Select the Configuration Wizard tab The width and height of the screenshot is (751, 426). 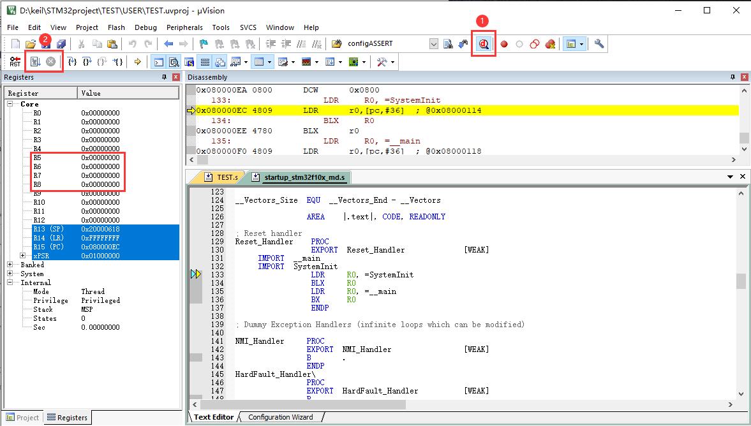click(281, 417)
